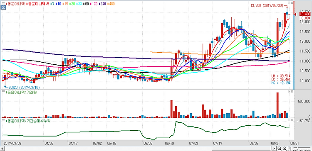Click the 9,820 (2017/03/10) low marker
Viewport: 312px width, 151px height.
tap(22, 87)
